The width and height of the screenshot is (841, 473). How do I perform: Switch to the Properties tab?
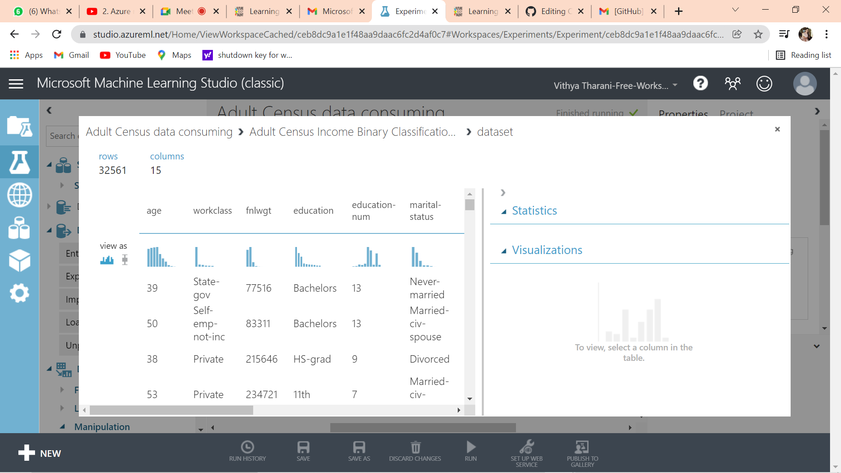683,113
